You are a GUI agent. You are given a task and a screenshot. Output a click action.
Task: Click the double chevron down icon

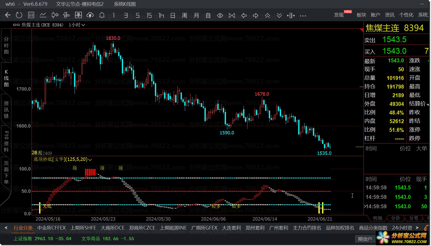279,15
